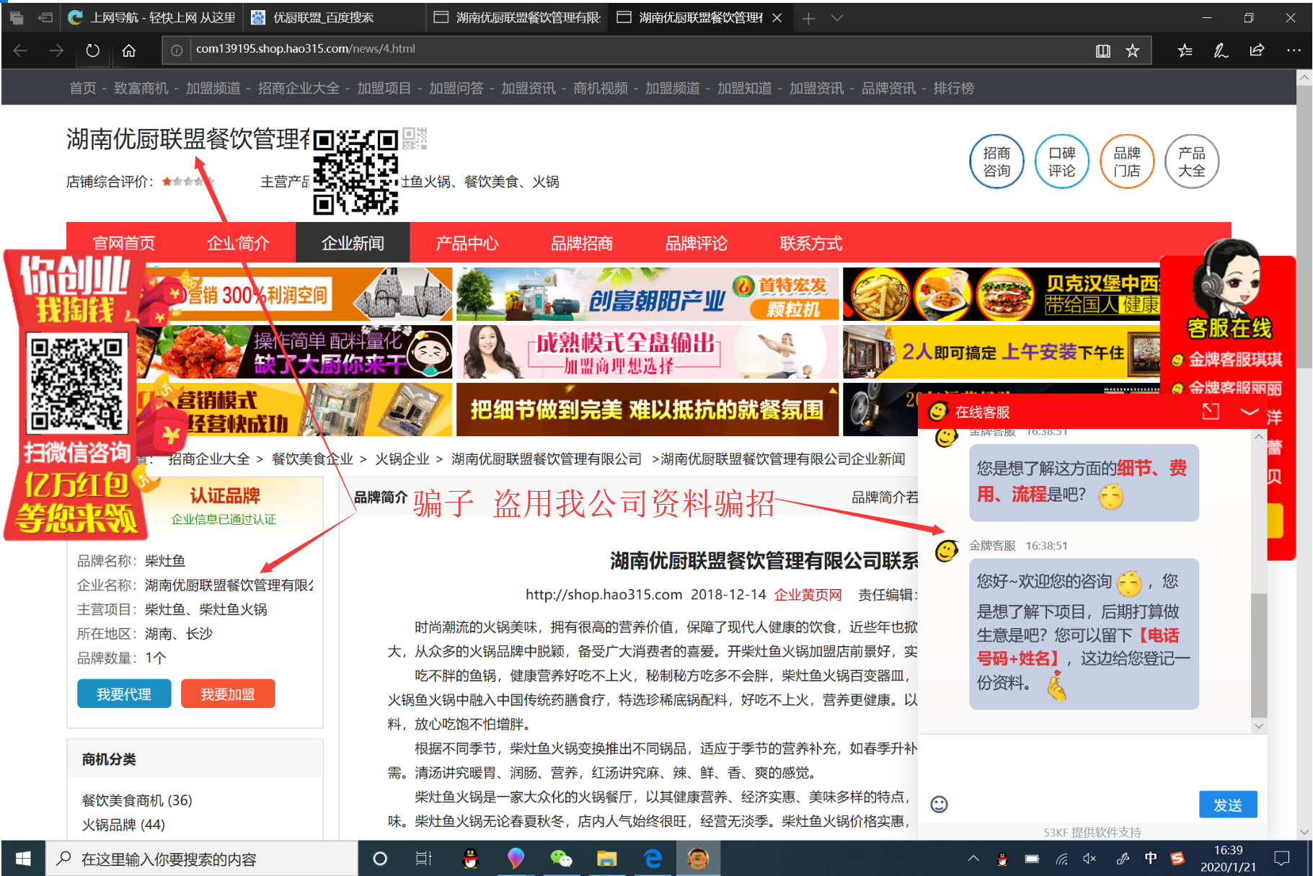
Task: Click the 我要加盟 button
Action: pos(228,694)
